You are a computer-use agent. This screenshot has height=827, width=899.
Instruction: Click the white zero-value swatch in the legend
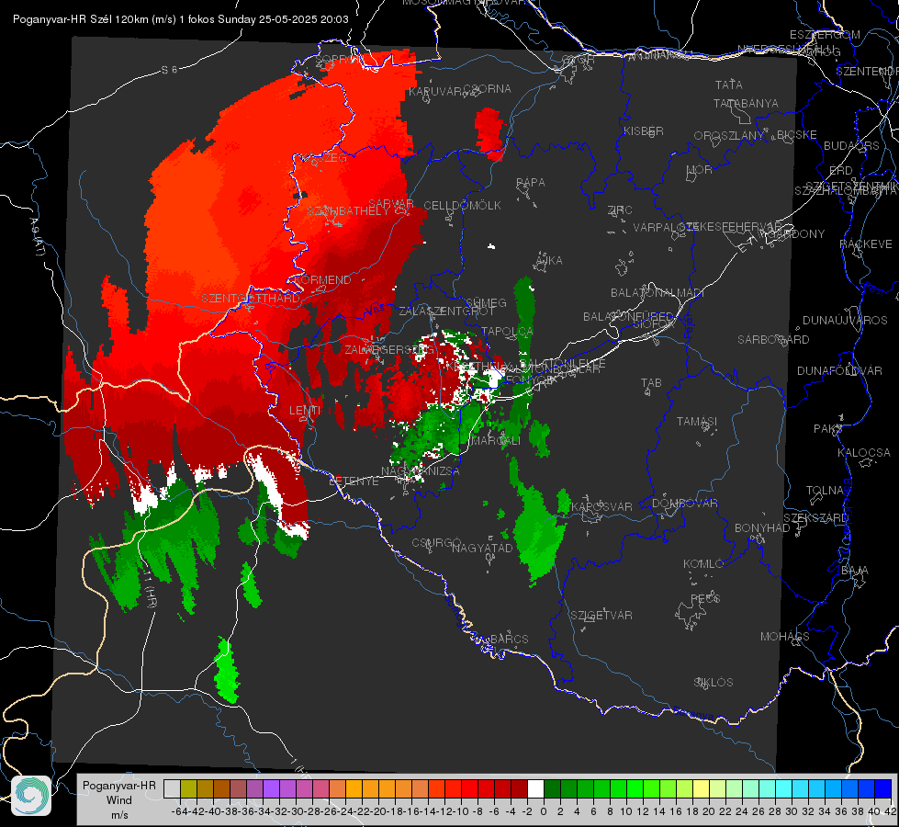tap(535, 789)
